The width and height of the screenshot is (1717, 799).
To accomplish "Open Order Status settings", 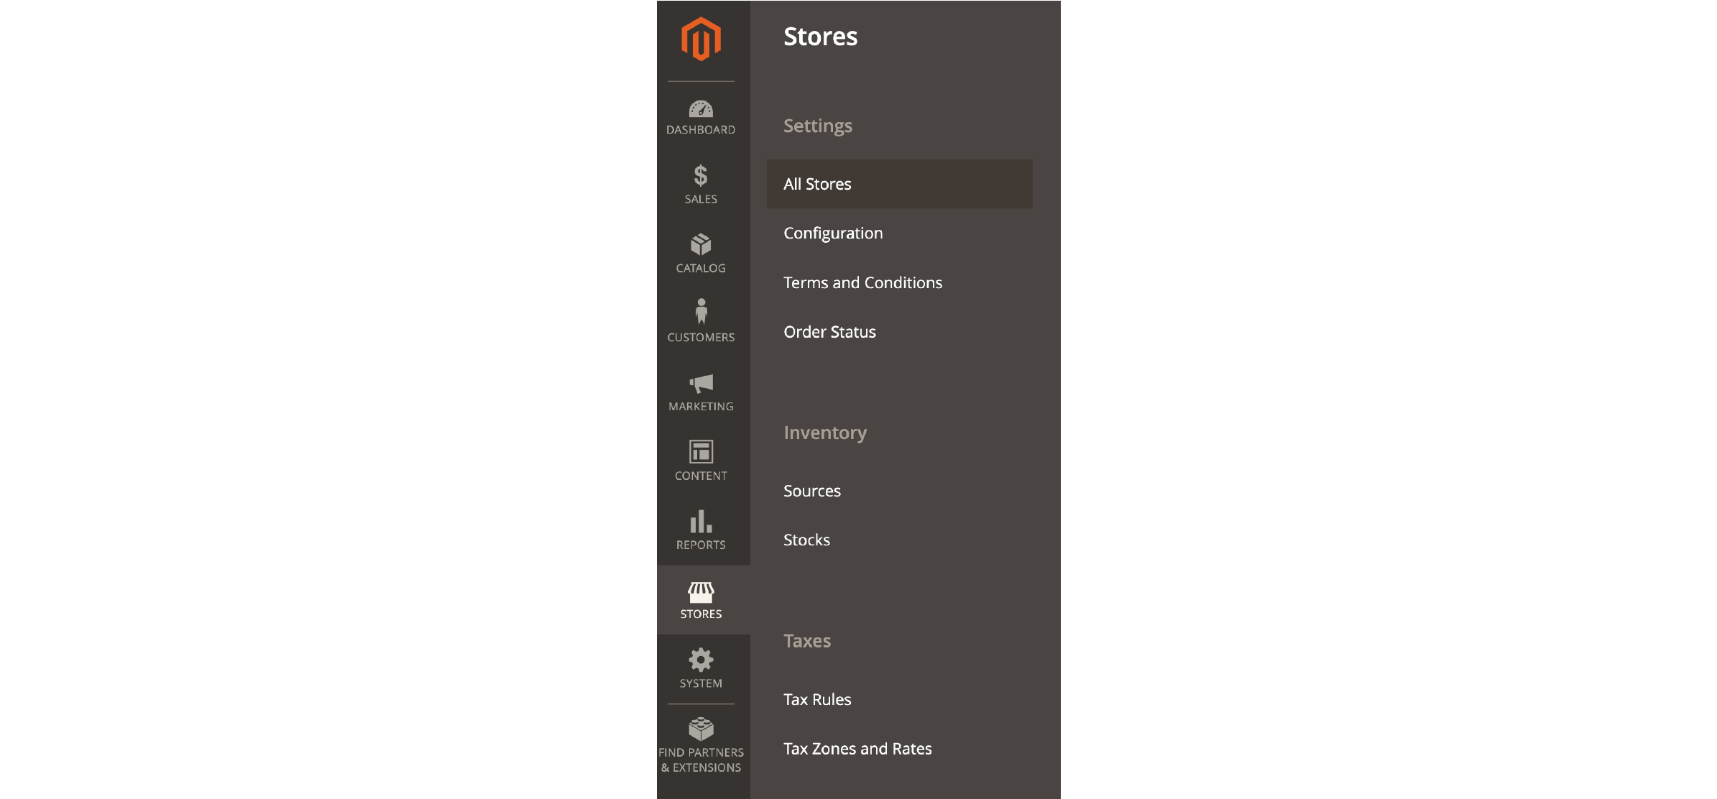I will (x=829, y=332).
